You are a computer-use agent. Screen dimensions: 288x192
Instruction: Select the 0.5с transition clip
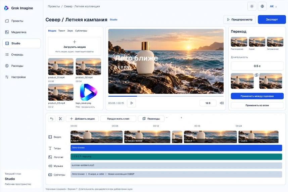(177, 137)
